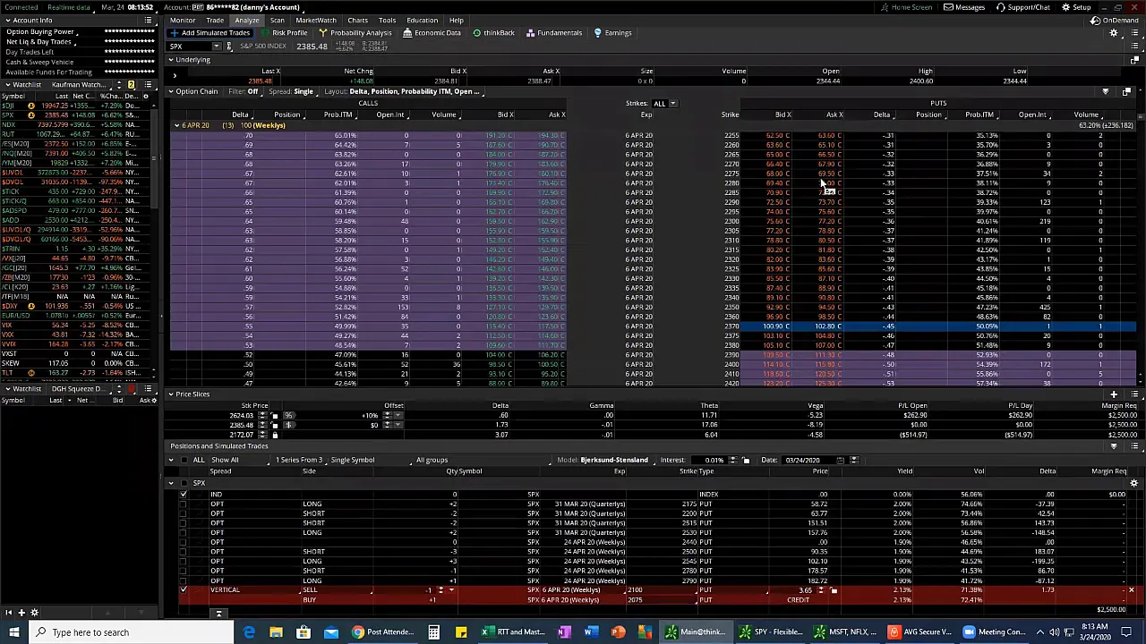1146x644 pixels.
Task: Open Positions group settings gear
Action: [x=1133, y=484]
